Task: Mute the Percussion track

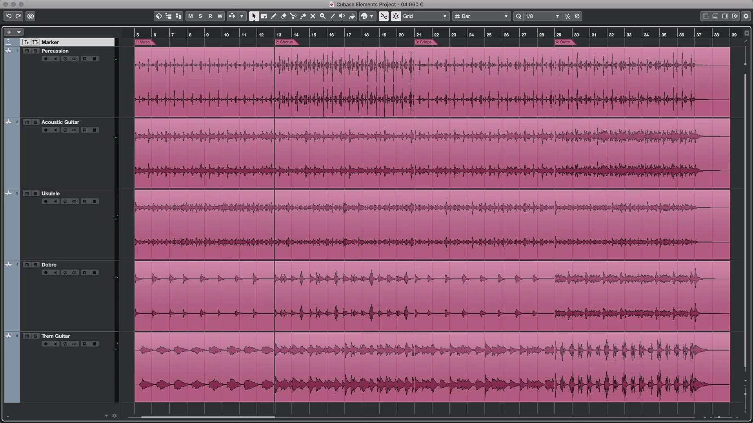Action: click(x=27, y=51)
